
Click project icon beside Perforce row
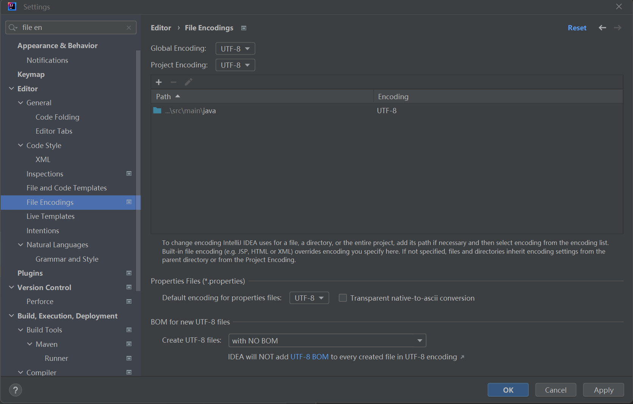(x=129, y=301)
